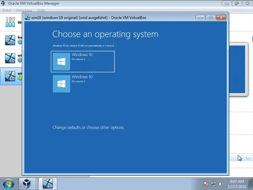The image size is (253, 190).
Task: Click the Tools icon in VirtualBox Manager
Action: pyautogui.click(x=10, y=22)
